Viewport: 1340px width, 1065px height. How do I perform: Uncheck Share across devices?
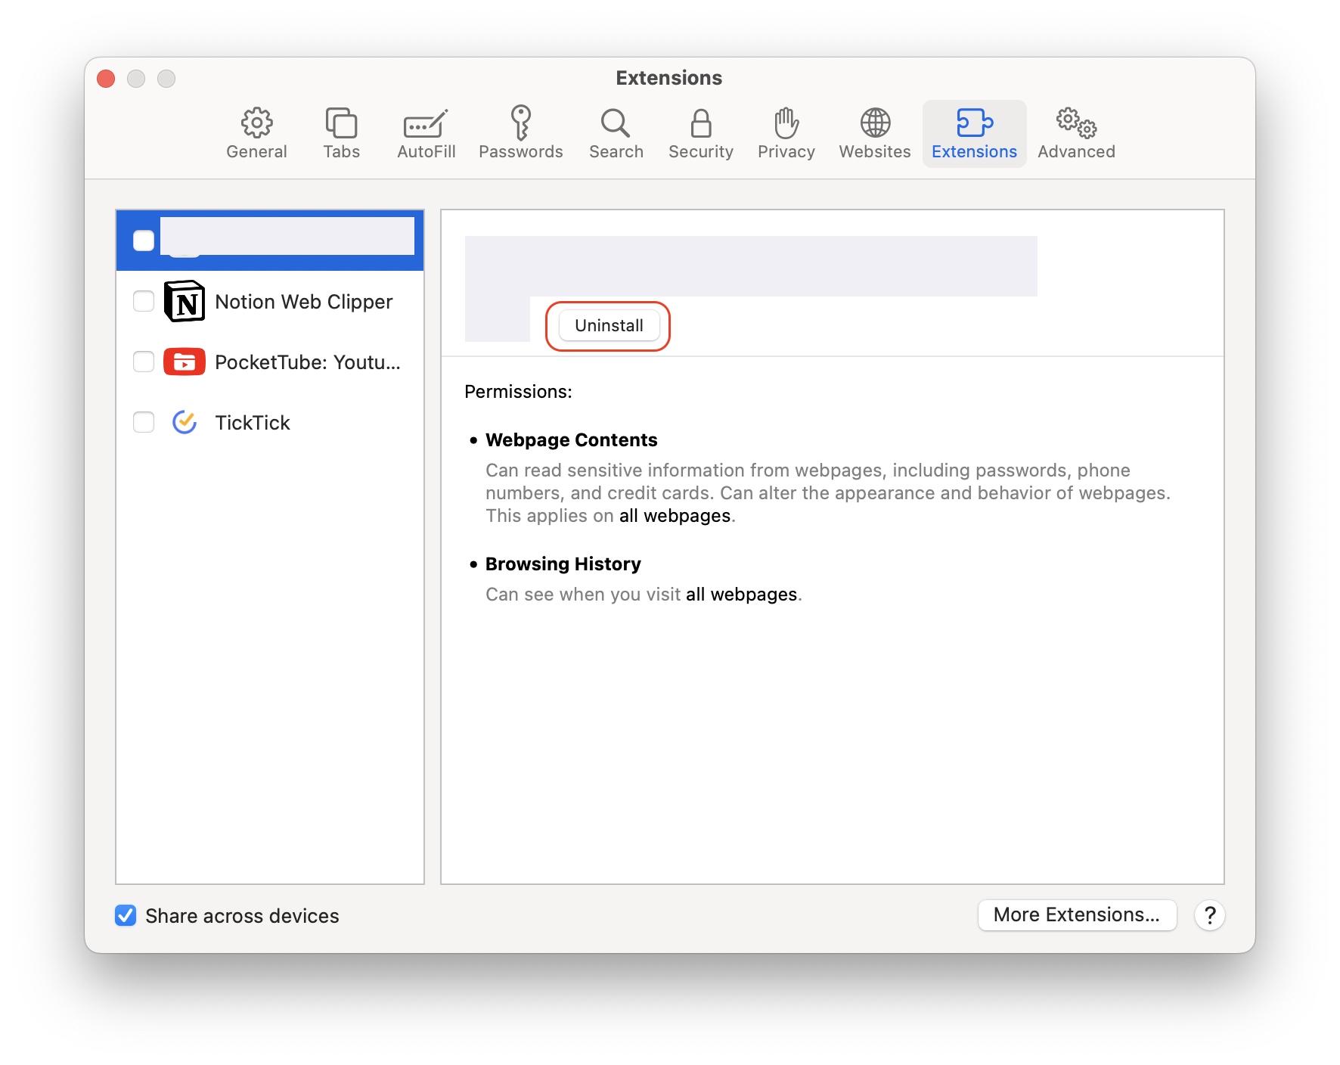[x=126, y=915]
